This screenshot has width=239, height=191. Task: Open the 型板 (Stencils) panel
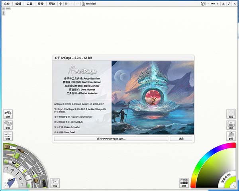pyautogui.click(x=8, y=125)
